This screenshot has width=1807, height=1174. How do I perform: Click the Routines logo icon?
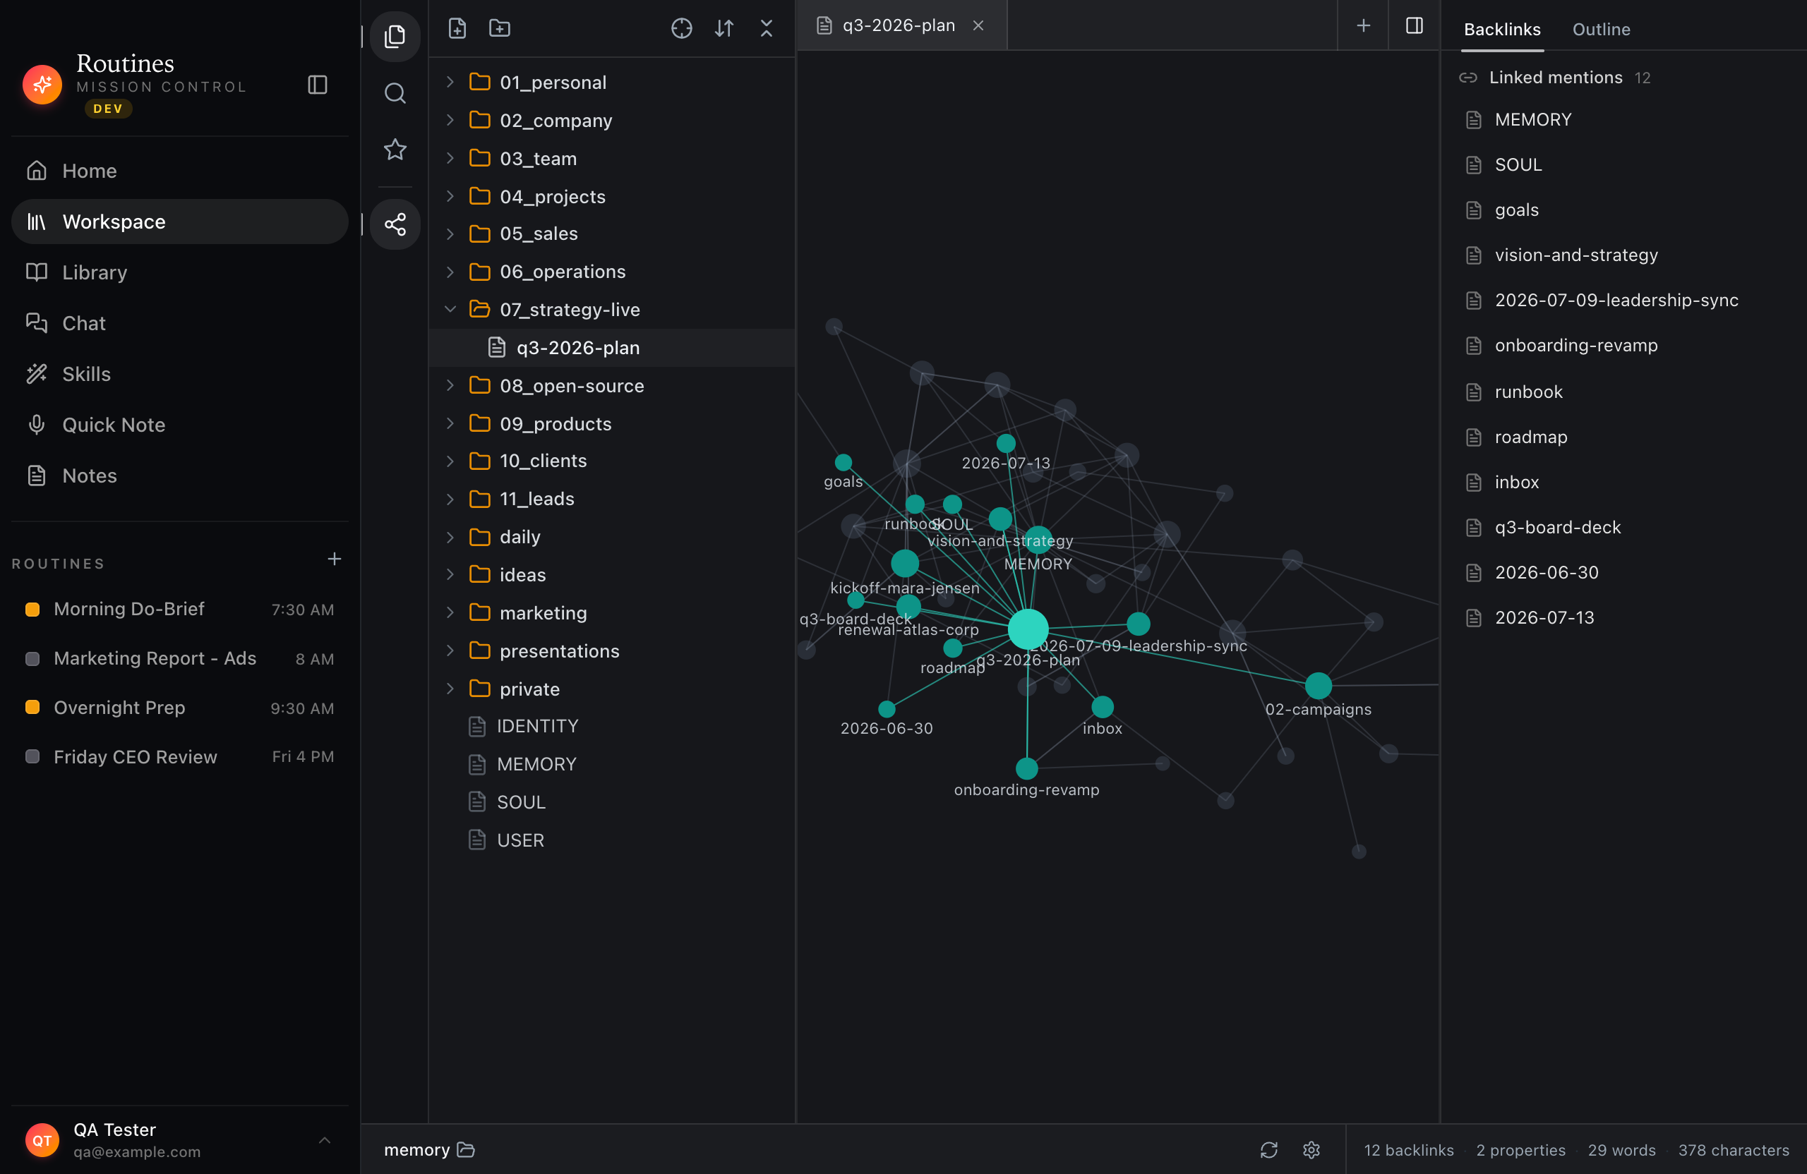pos(42,85)
